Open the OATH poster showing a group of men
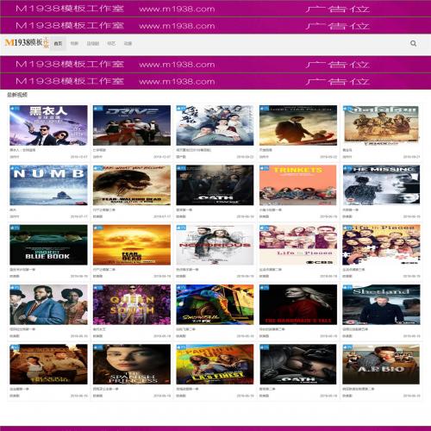 tap(215, 185)
